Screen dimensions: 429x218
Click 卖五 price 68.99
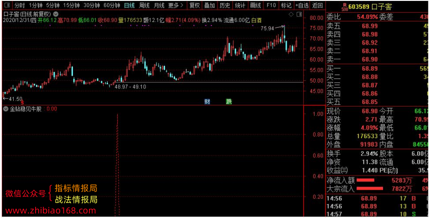(x=370, y=26)
